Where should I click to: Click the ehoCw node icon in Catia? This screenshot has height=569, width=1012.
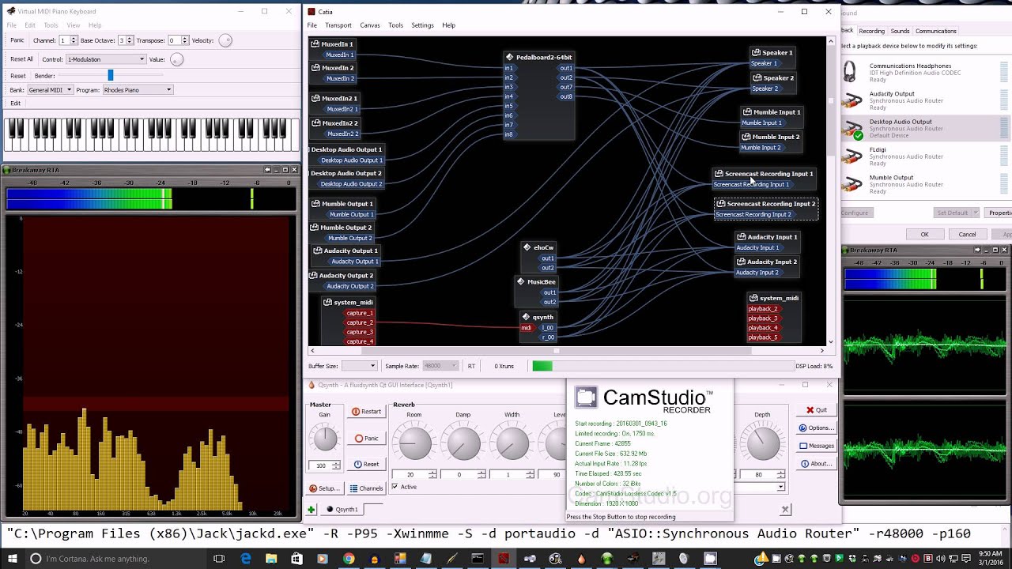click(x=527, y=247)
